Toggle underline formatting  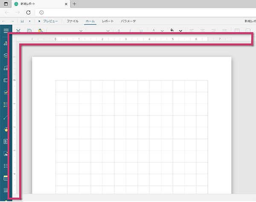(141, 31)
